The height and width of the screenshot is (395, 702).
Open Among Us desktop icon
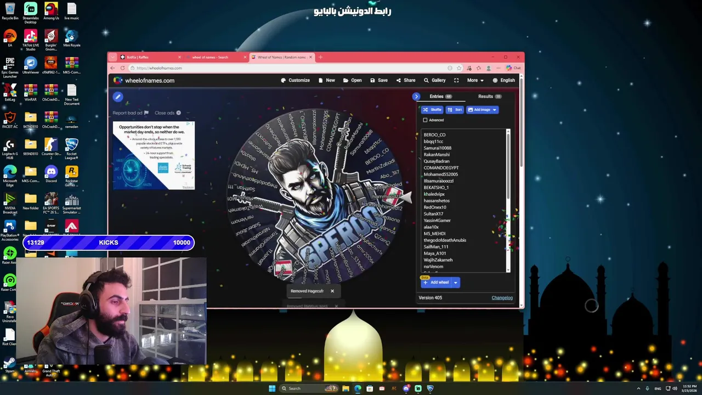[x=51, y=12]
